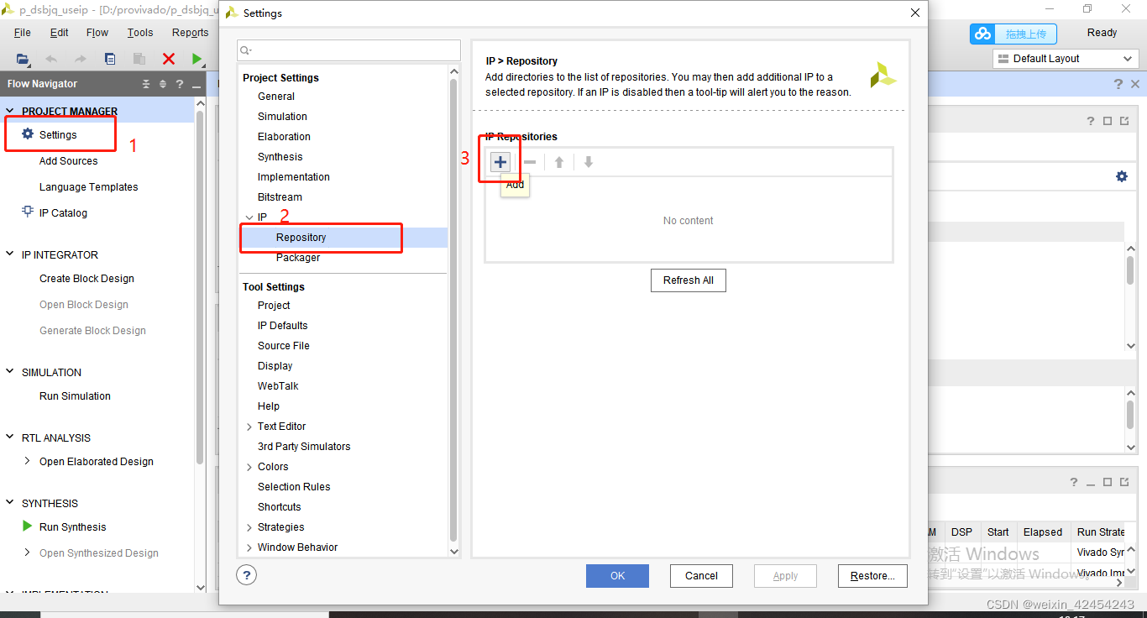Open help with the Settings dialog question-mark icon
Image resolution: width=1147 pixels, height=618 pixels.
[x=247, y=575]
